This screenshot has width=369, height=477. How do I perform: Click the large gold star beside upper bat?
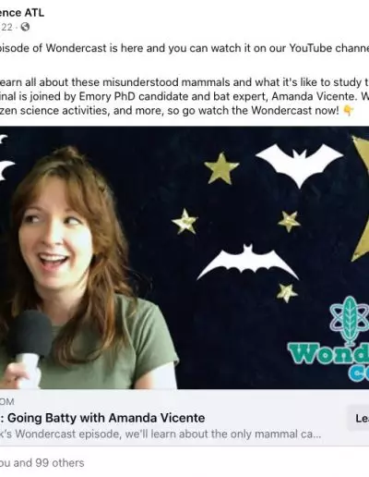pos(221,168)
